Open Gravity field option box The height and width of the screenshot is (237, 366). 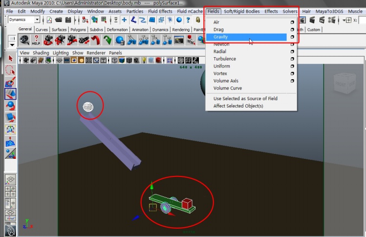[292, 37]
